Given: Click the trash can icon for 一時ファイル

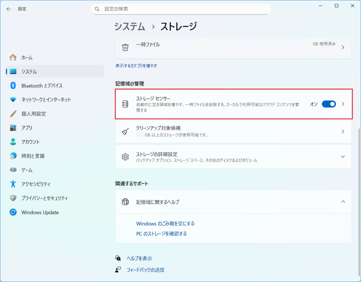Looking at the screenshot, I should (x=125, y=47).
